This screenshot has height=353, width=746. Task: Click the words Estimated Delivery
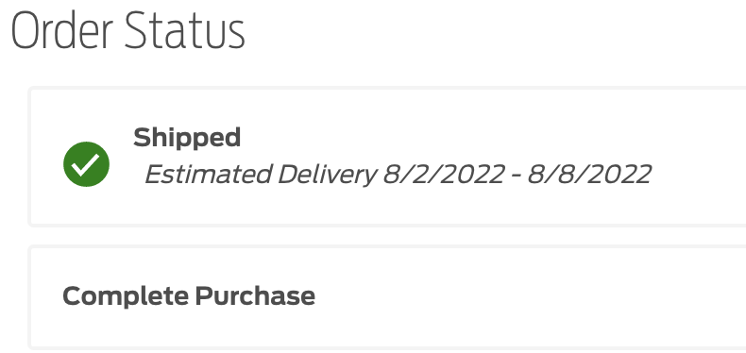pyautogui.click(x=261, y=174)
